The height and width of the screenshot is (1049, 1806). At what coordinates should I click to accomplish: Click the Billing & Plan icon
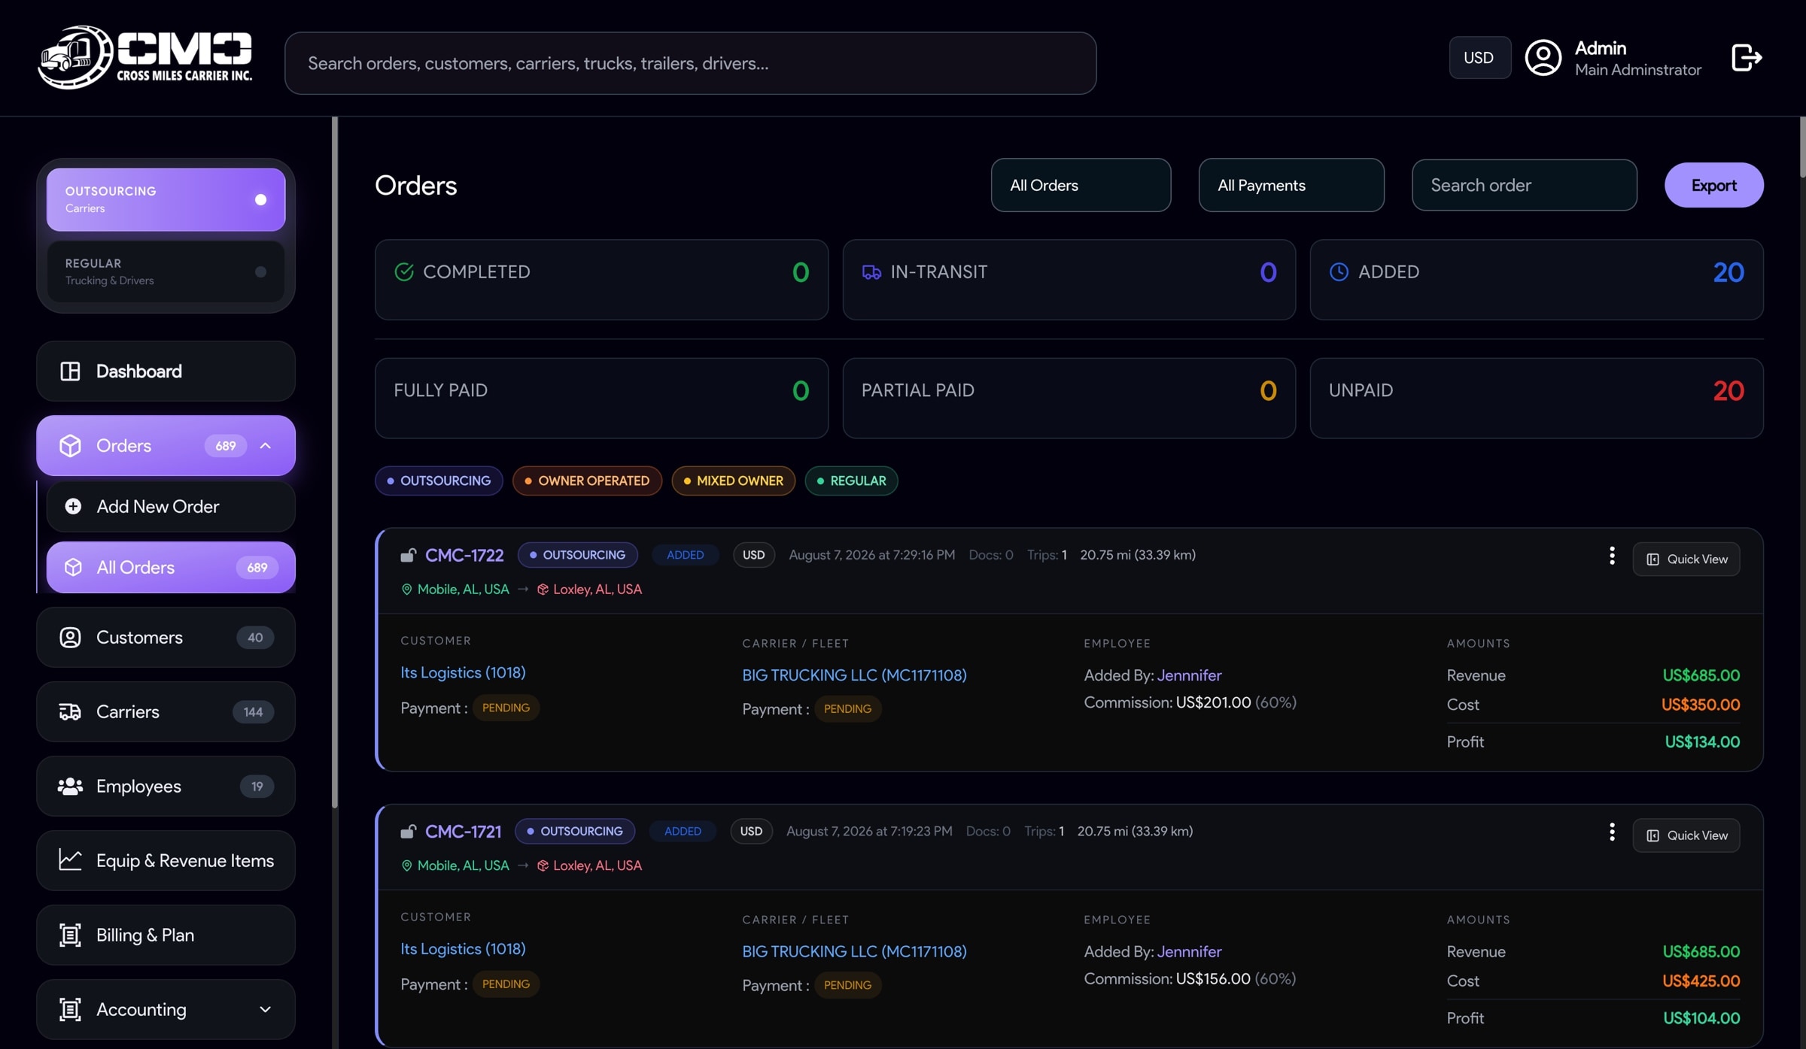[x=70, y=935]
